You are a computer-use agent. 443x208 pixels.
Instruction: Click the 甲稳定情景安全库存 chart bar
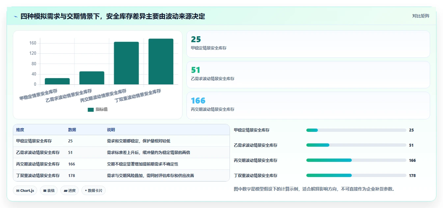pos(57,81)
